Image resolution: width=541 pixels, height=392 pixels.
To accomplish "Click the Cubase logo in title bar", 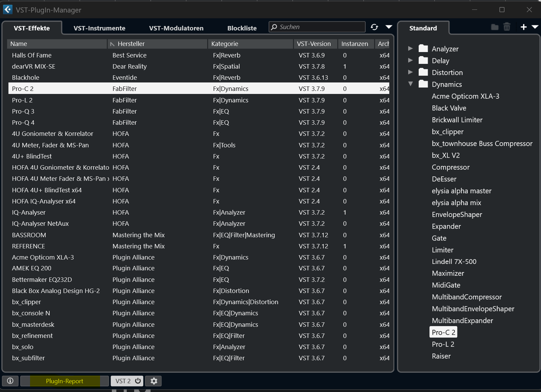I will [7, 9].
